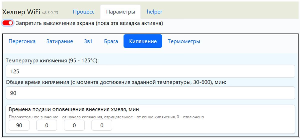Select the second hop alert time field
300x140 pixels.
coord(47,125)
